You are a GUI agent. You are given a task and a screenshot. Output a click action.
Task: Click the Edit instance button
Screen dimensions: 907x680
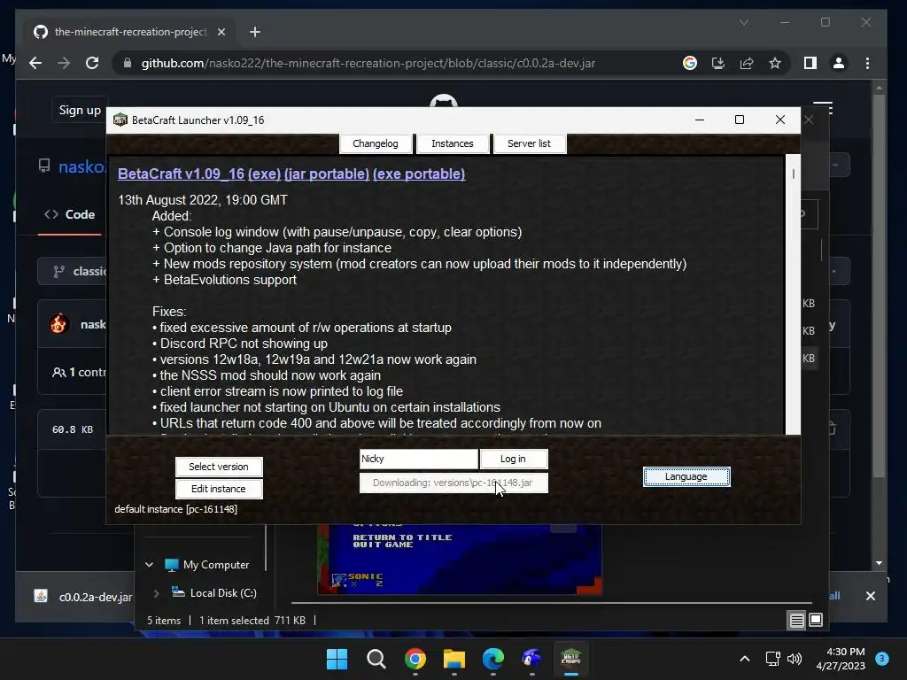(x=219, y=489)
